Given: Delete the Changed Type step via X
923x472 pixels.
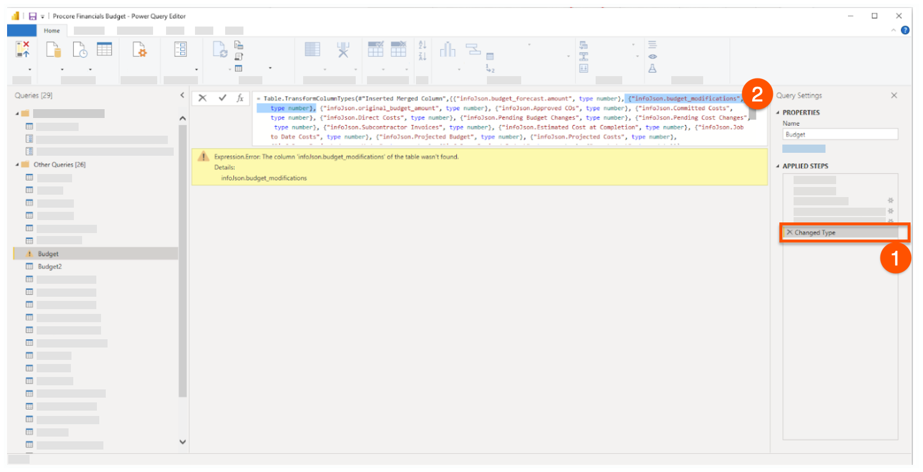Looking at the screenshot, I should click(x=789, y=232).
